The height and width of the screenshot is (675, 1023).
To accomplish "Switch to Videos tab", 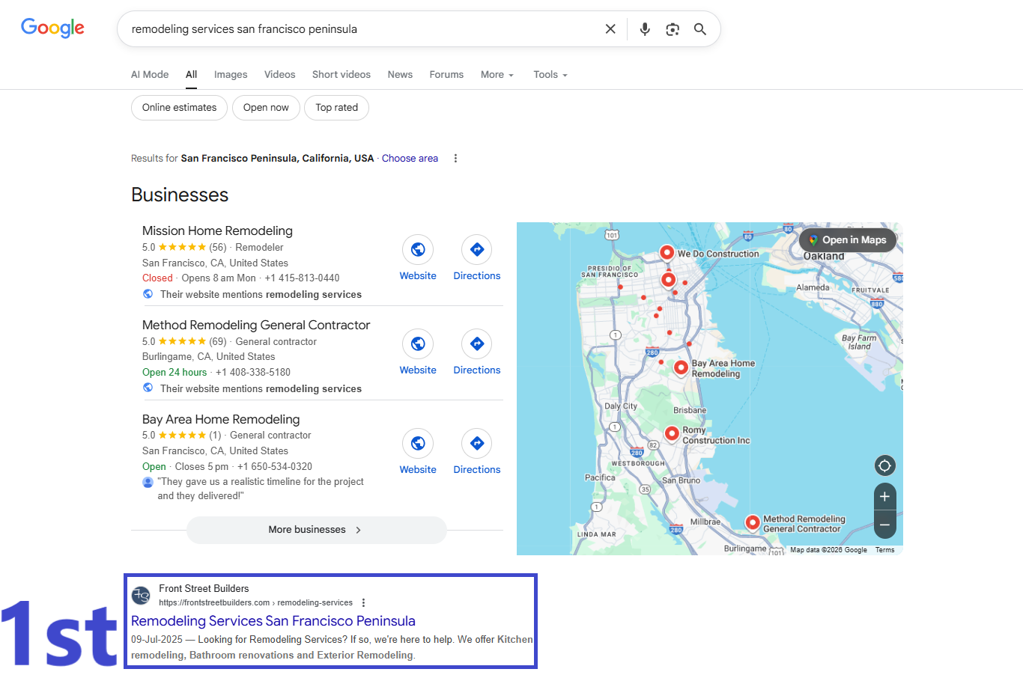I will point(279,75).
